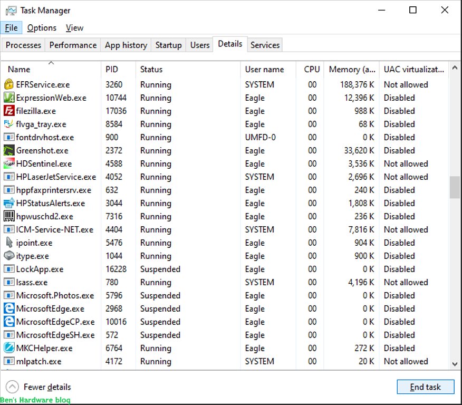
Task: Click the filezilla.exe red FZ icon
Action: point(9,111)
